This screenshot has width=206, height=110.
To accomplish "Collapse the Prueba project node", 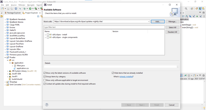I will tap(5, 57).
